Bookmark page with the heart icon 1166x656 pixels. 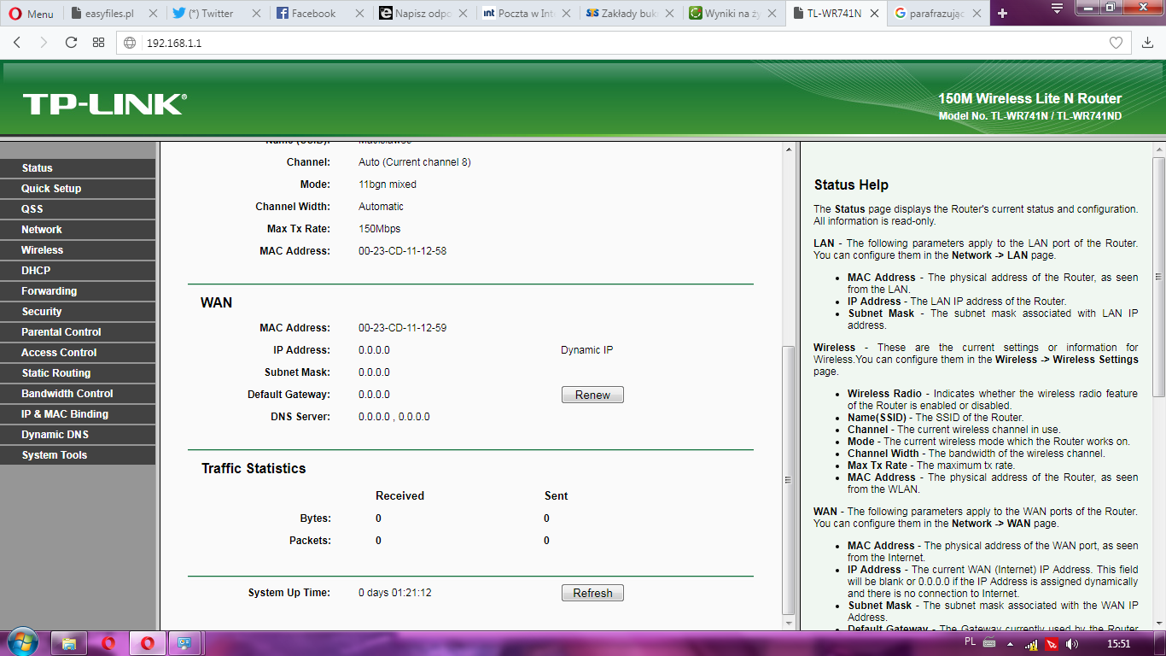click(1116, 43)
